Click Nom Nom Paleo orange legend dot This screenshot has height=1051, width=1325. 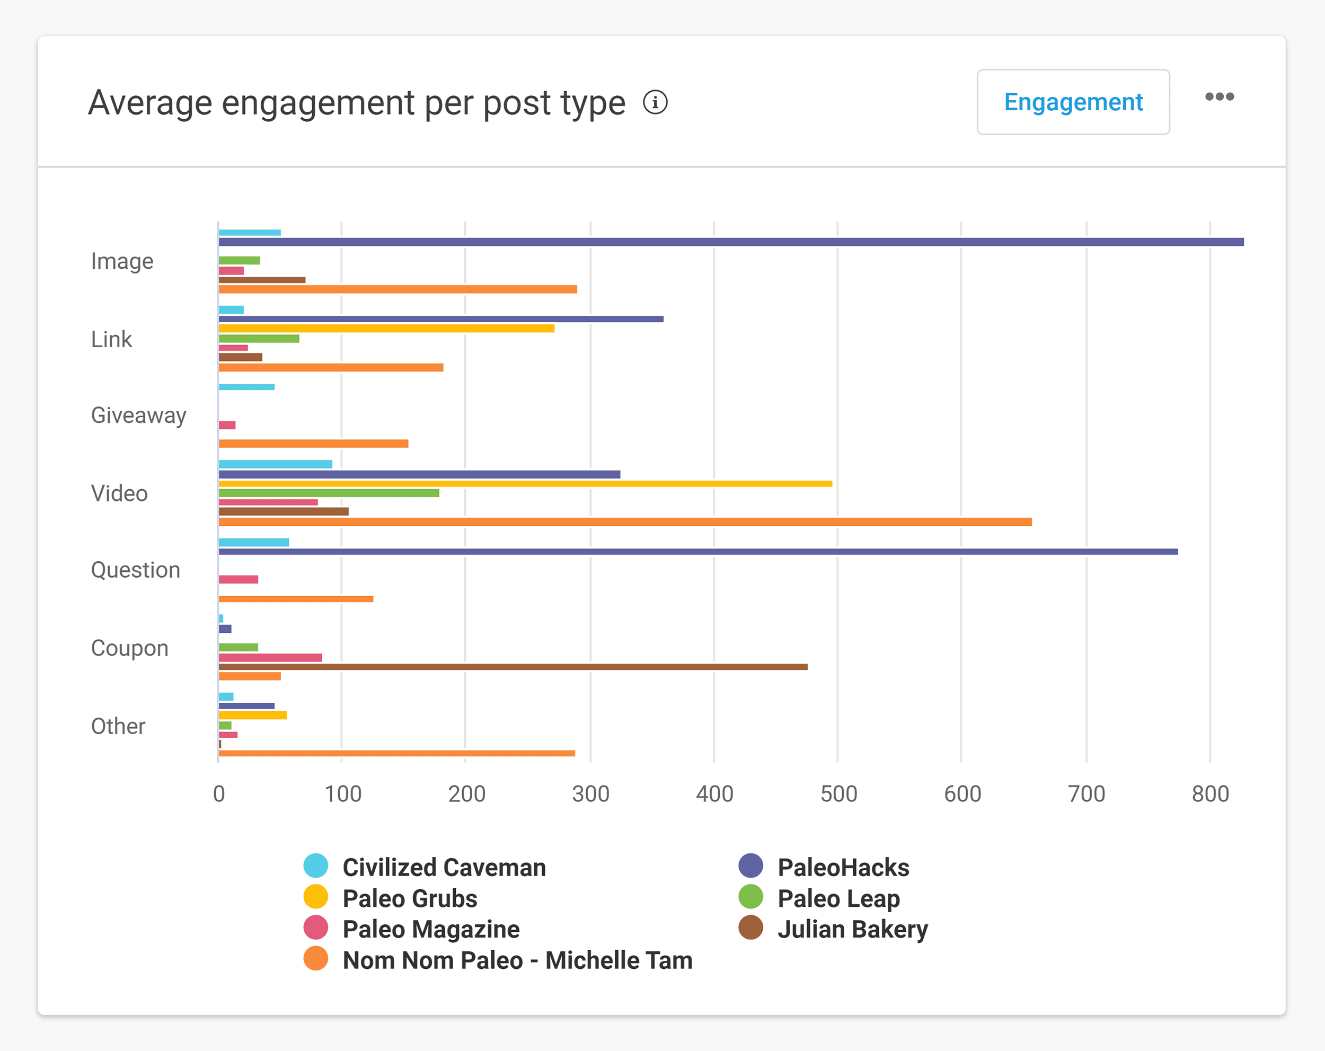click(316, 959)
